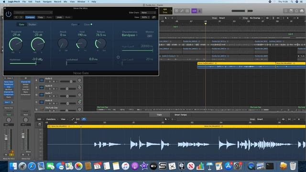Viewport: 306px width, 172px height.
Task: Open the plugin preset name dropdown
Action: click(x=33, y=12)
